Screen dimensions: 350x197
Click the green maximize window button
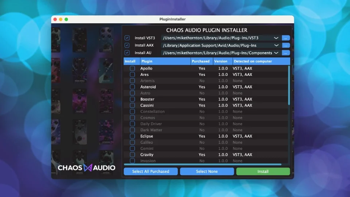point(66,19)
